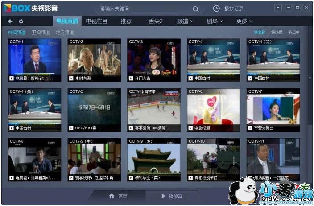Open the title bar dropdown menu button
314x206 pixels.
coord(278,8)
